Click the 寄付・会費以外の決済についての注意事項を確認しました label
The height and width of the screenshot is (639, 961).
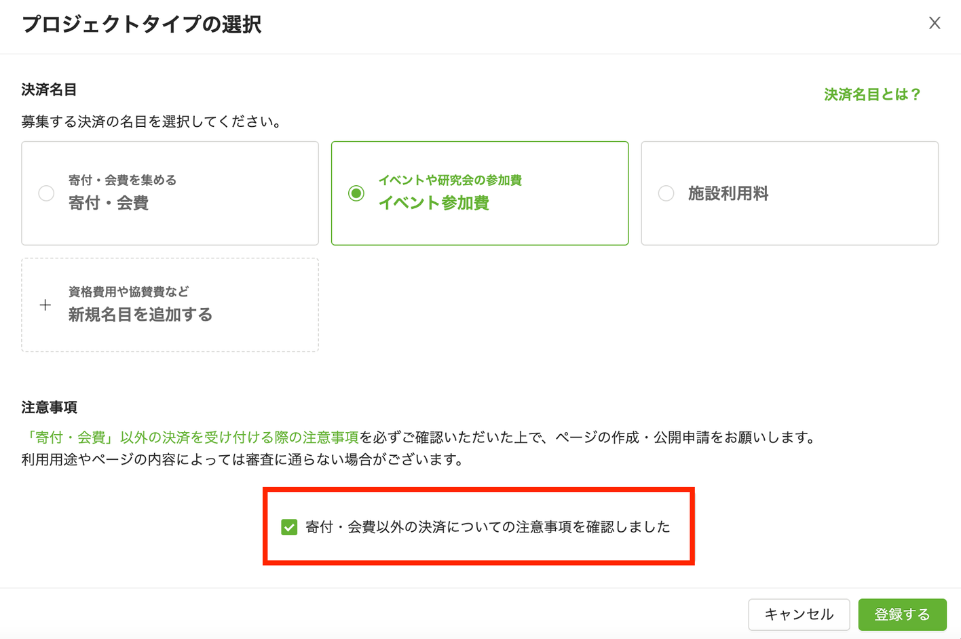point(488,527)
